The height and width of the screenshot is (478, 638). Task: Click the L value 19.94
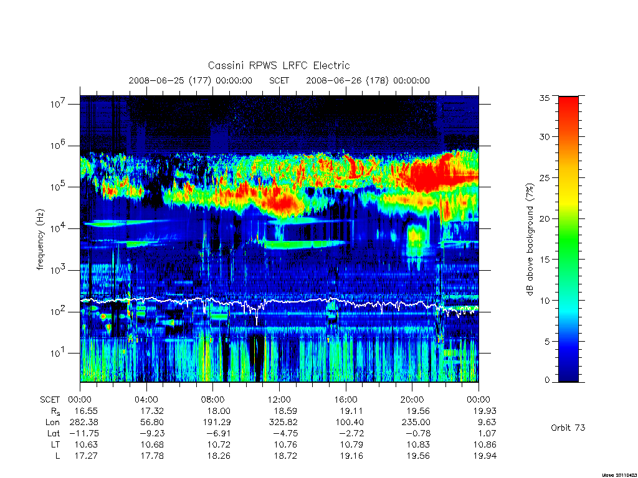pyautogui.click(x=485, y=456)
